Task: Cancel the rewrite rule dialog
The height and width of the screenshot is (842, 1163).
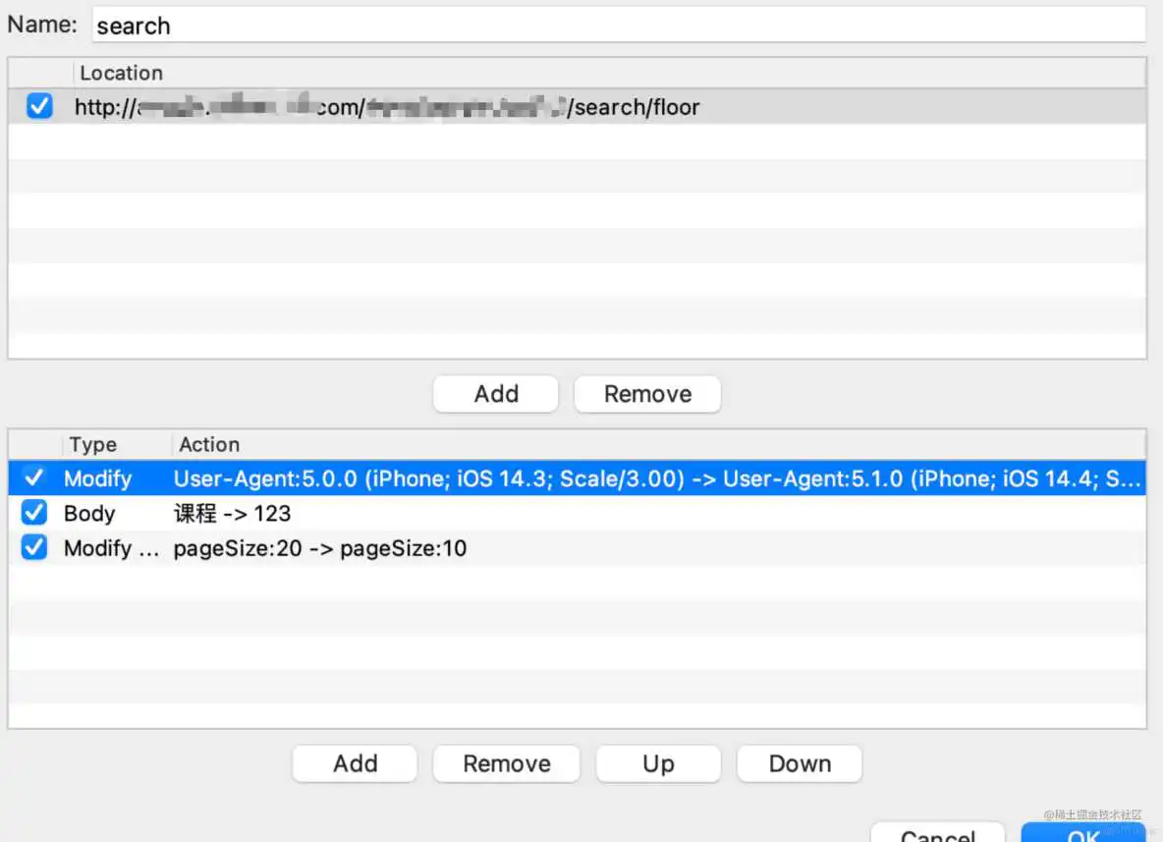Action: click(x=937, y=833)
